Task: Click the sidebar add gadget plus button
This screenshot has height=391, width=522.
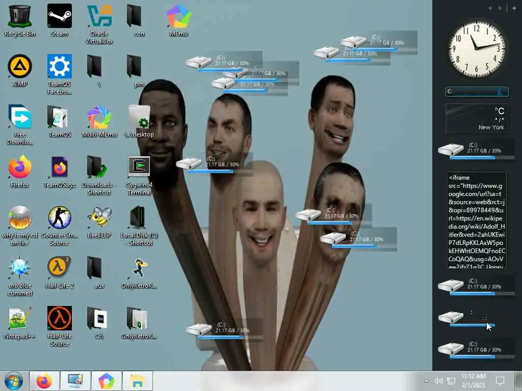Action: tap(514, 8)
